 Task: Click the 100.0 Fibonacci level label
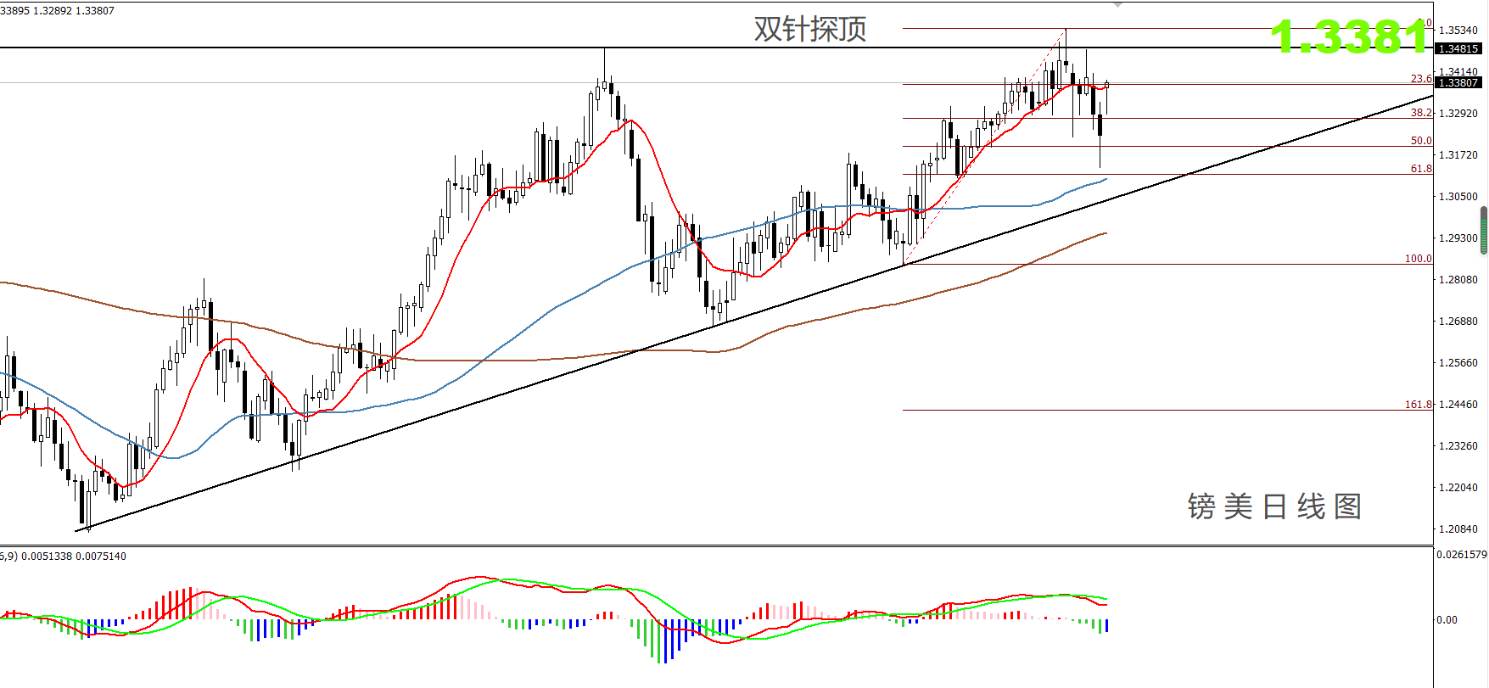[1419, 259]
